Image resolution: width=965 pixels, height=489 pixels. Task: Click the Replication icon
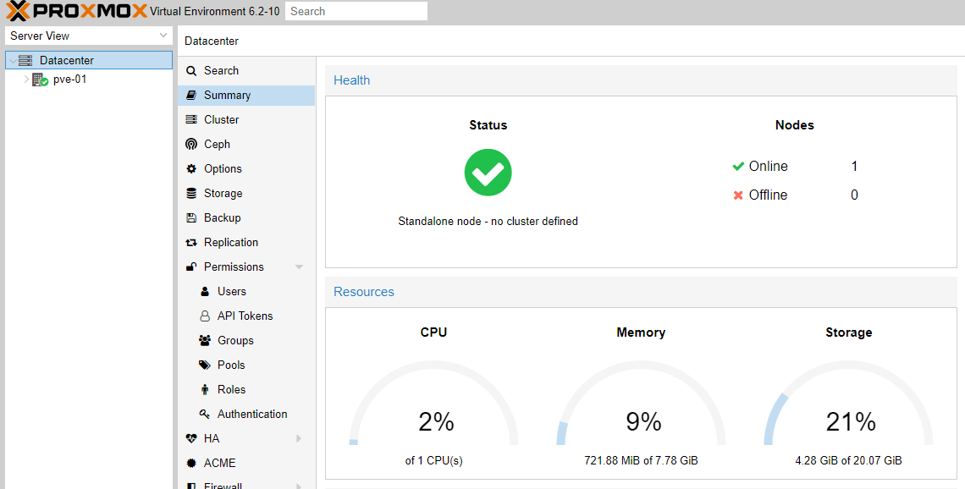coord(194,242)
